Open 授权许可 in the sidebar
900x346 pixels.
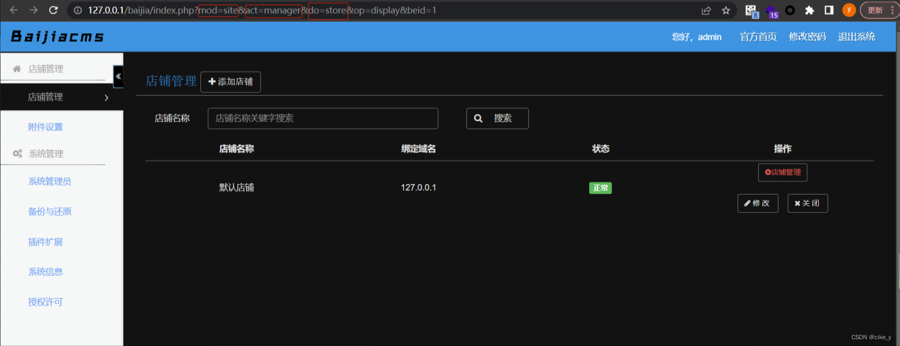[45, 302]
